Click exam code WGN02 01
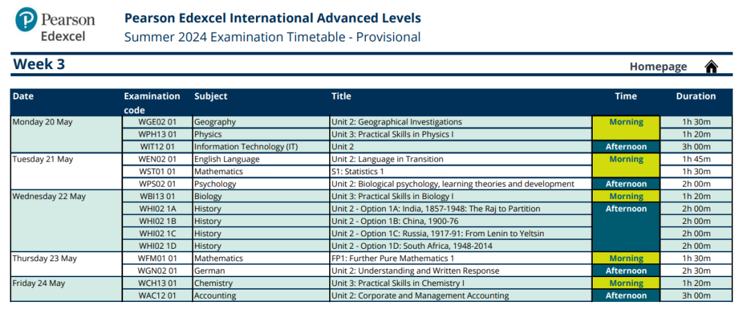This screenshot has width=747, height=322. point(157,271)
